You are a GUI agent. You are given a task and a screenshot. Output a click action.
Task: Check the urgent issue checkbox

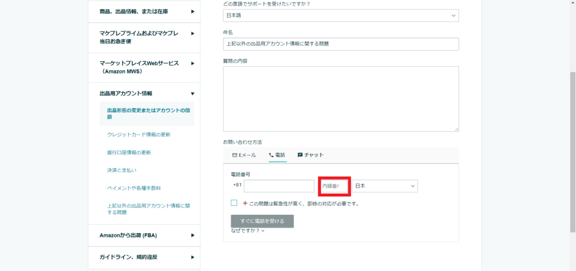pos(234,203)
